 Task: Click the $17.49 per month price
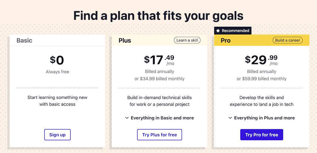click(x=159, y=60)
